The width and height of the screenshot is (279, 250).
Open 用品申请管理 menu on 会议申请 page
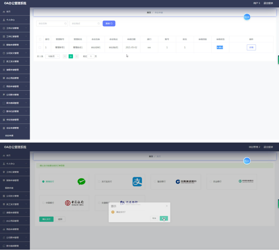15,86
